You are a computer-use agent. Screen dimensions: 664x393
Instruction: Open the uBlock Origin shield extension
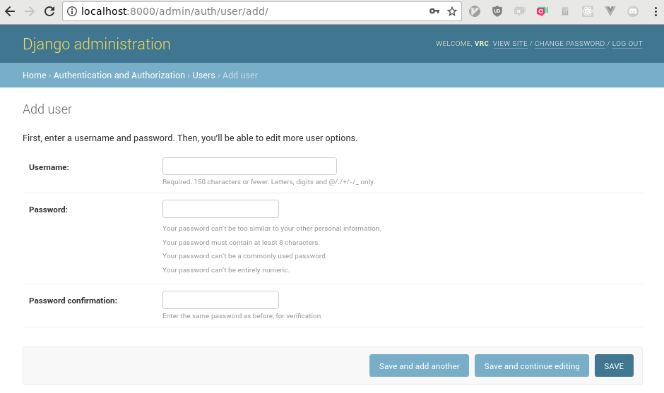pyautogui.click(x=497, y=11)
